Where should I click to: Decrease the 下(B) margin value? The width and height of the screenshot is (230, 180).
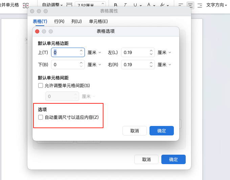coord(81,66)
